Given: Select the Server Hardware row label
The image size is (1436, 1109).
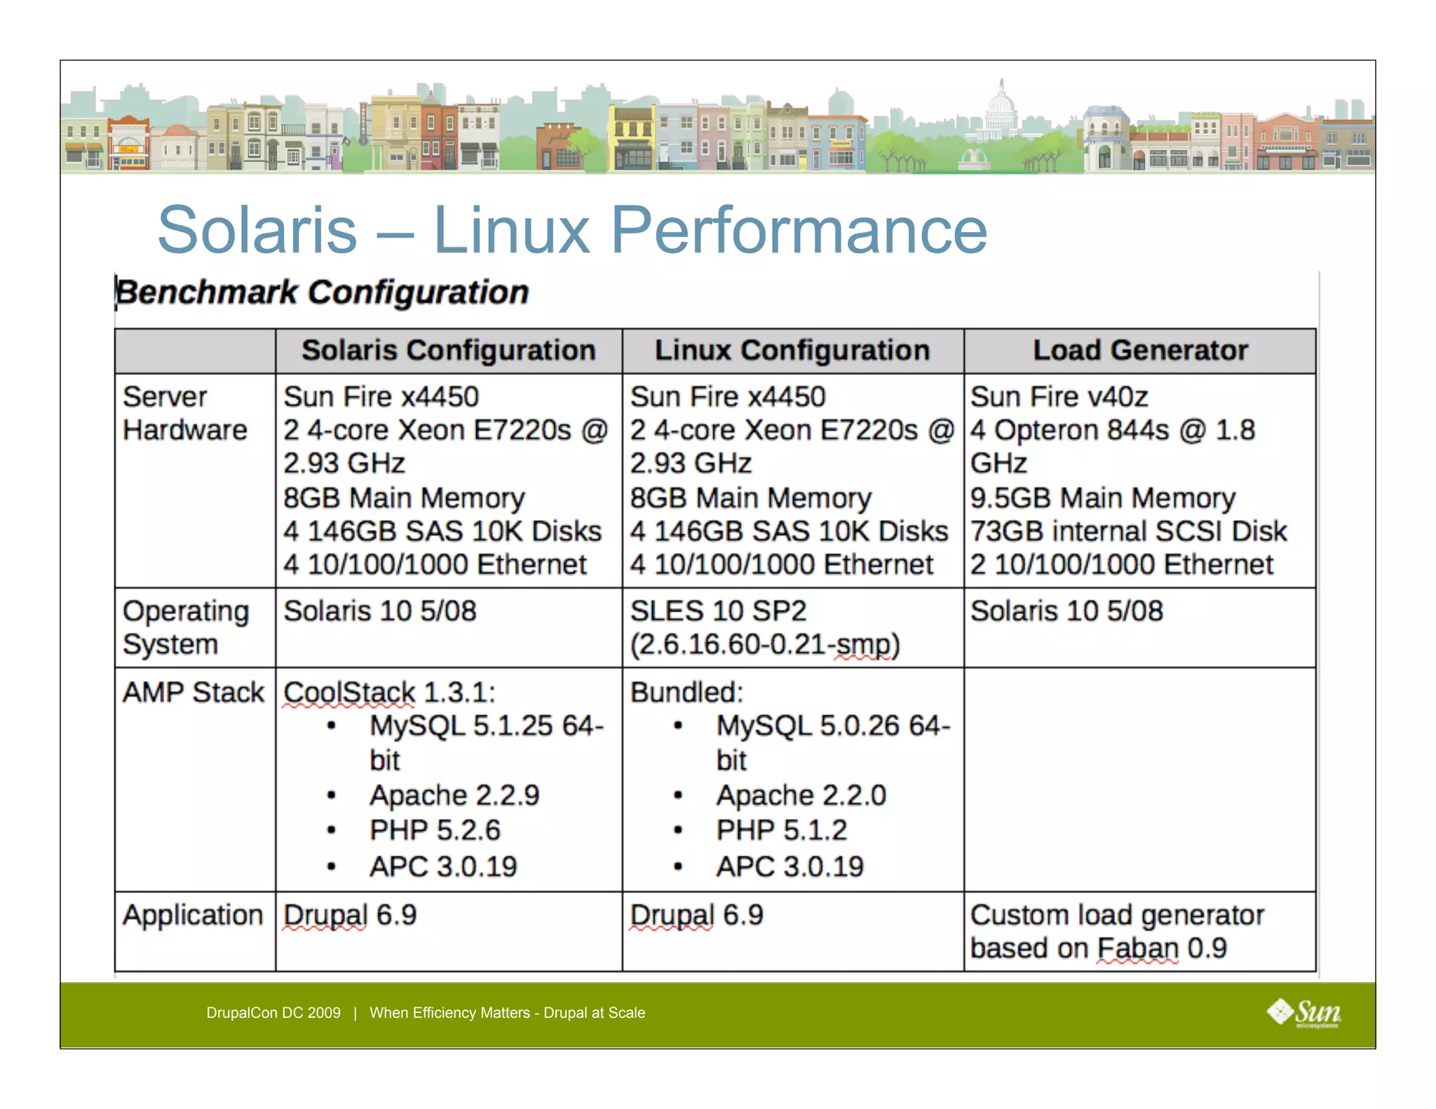Looking at the screenshot, I should [184, 413].
